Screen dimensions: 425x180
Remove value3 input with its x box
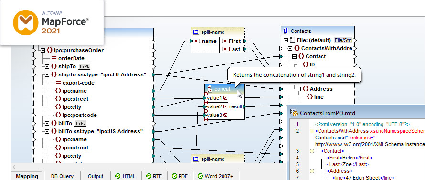click(x=225, y=115)
